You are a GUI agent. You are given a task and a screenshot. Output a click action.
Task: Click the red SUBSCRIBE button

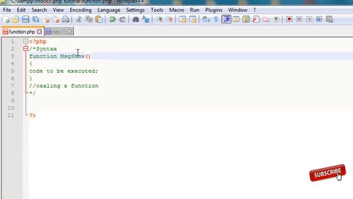point(327,173)
